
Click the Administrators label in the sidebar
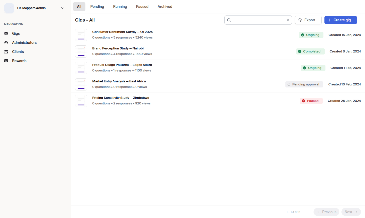[x=24, y=43]
